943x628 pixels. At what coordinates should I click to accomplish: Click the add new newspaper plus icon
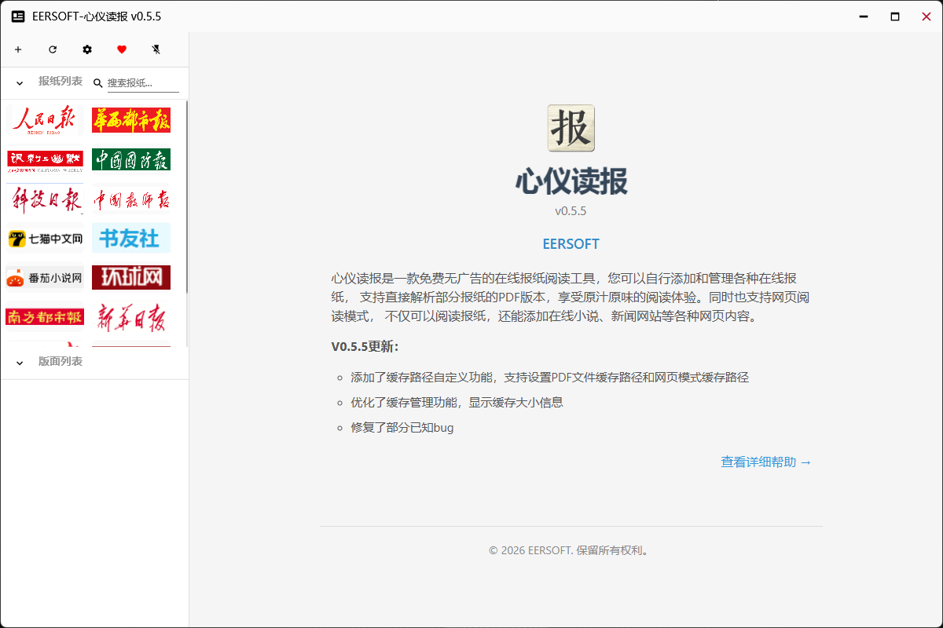[17, 49]
